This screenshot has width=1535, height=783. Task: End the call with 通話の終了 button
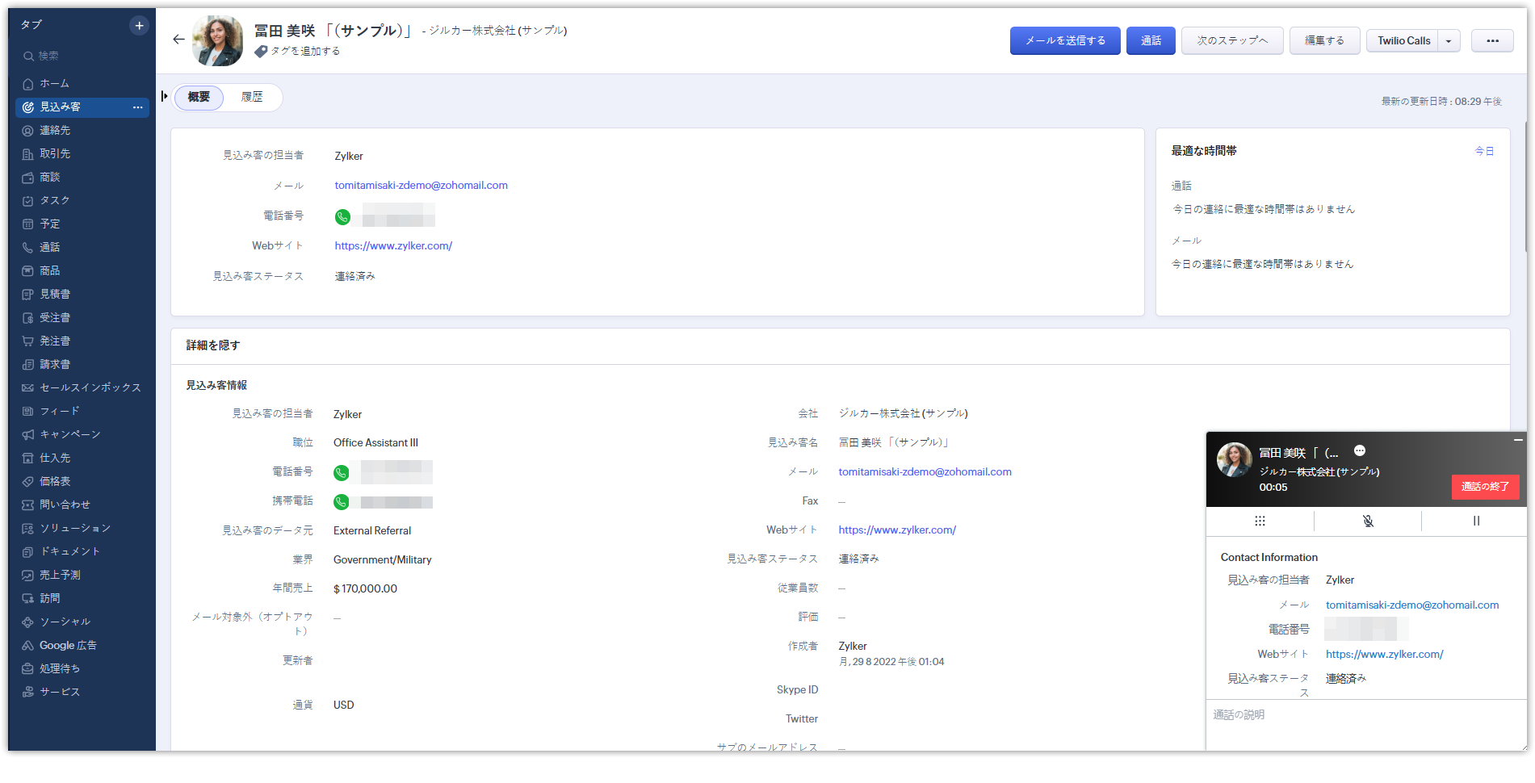point(1485,487)
